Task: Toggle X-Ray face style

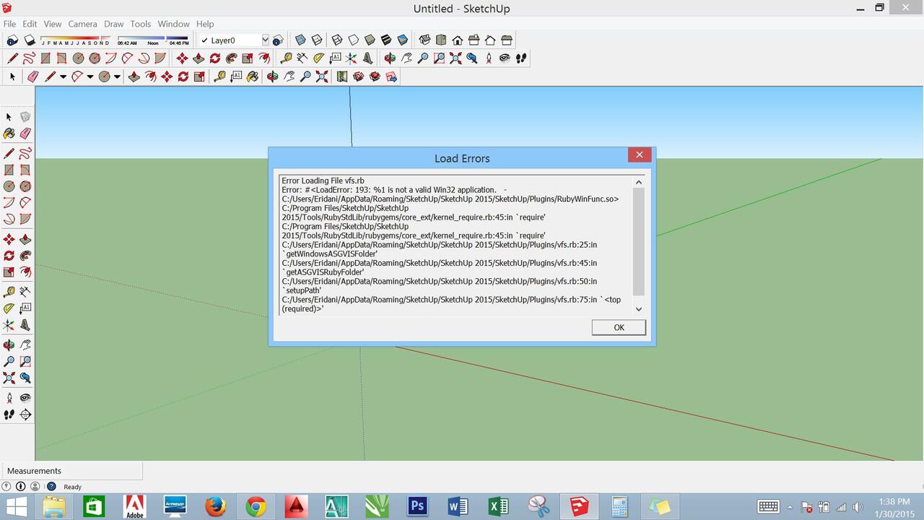Action: click(300, 40)
